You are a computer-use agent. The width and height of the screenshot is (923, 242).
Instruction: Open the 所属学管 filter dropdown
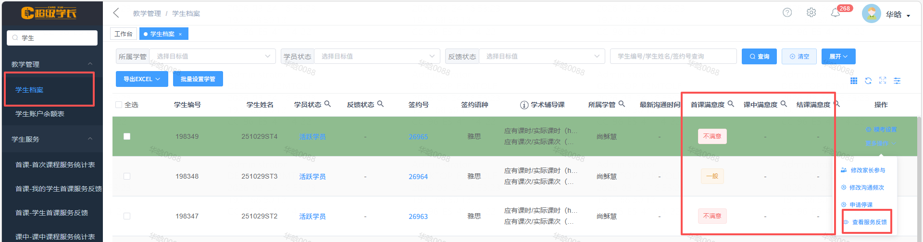[x=212, y=56]
